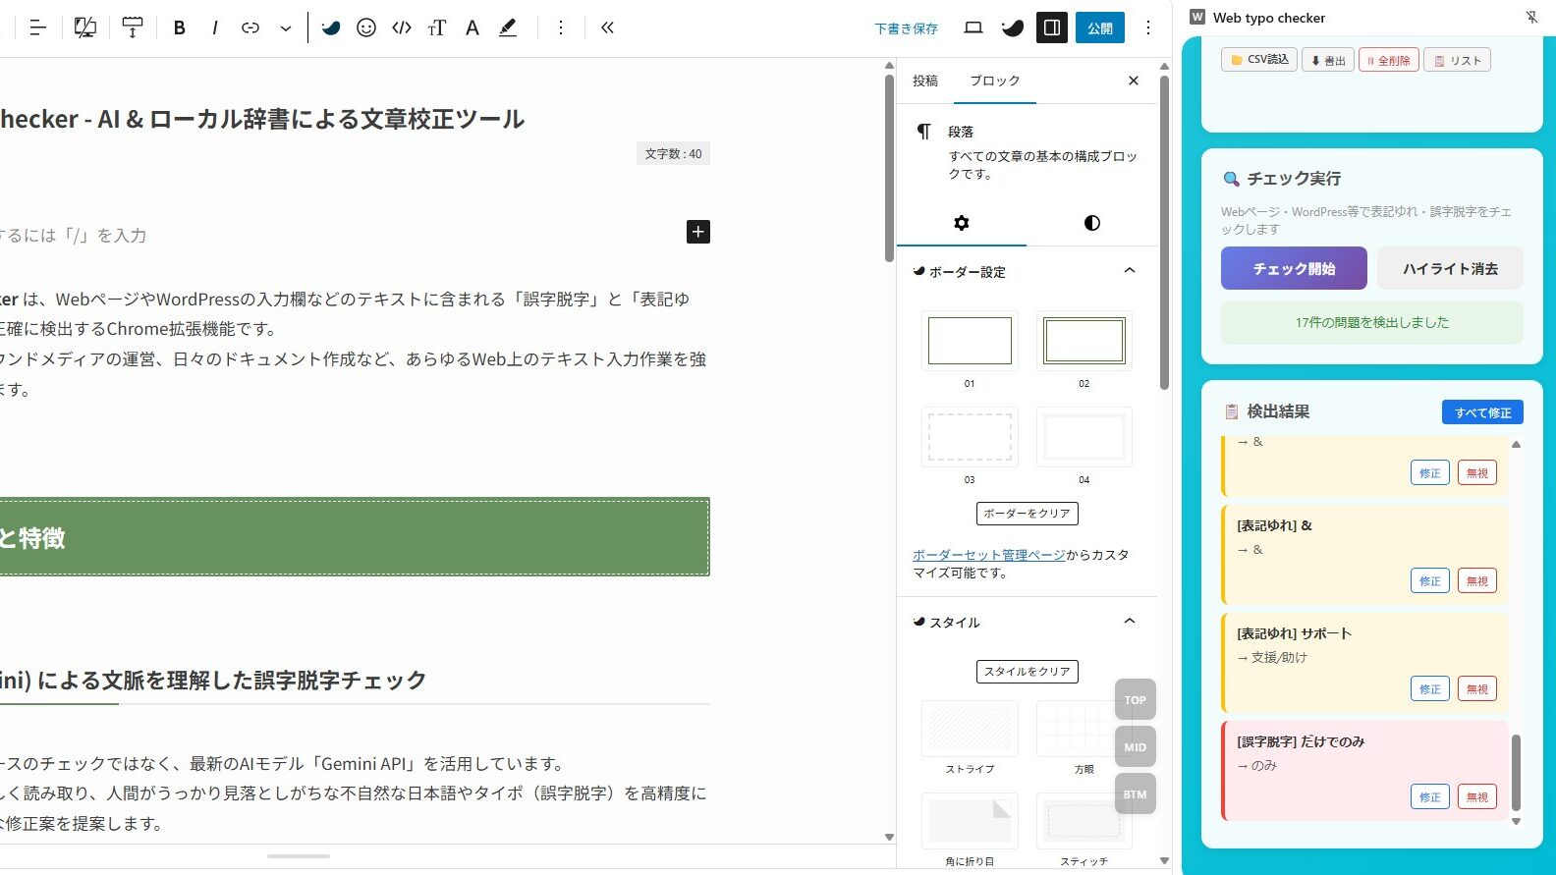Collapse the ボーダー設定 section
1556x875 pixels.
(1129, 271)
